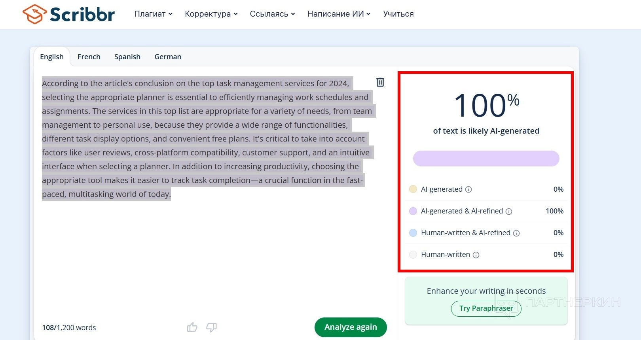Delete text with the trash icon
This screenshot has width=641, height=340.
coord(380,82)
